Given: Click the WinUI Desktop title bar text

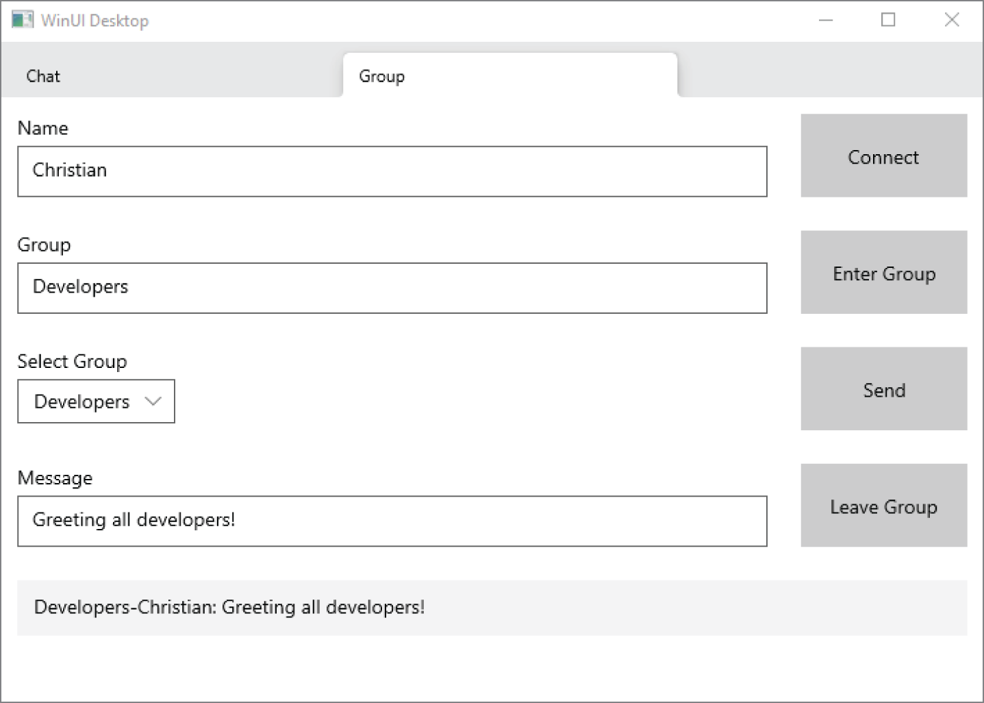Looking at the screenshot, I should point(95,21).
